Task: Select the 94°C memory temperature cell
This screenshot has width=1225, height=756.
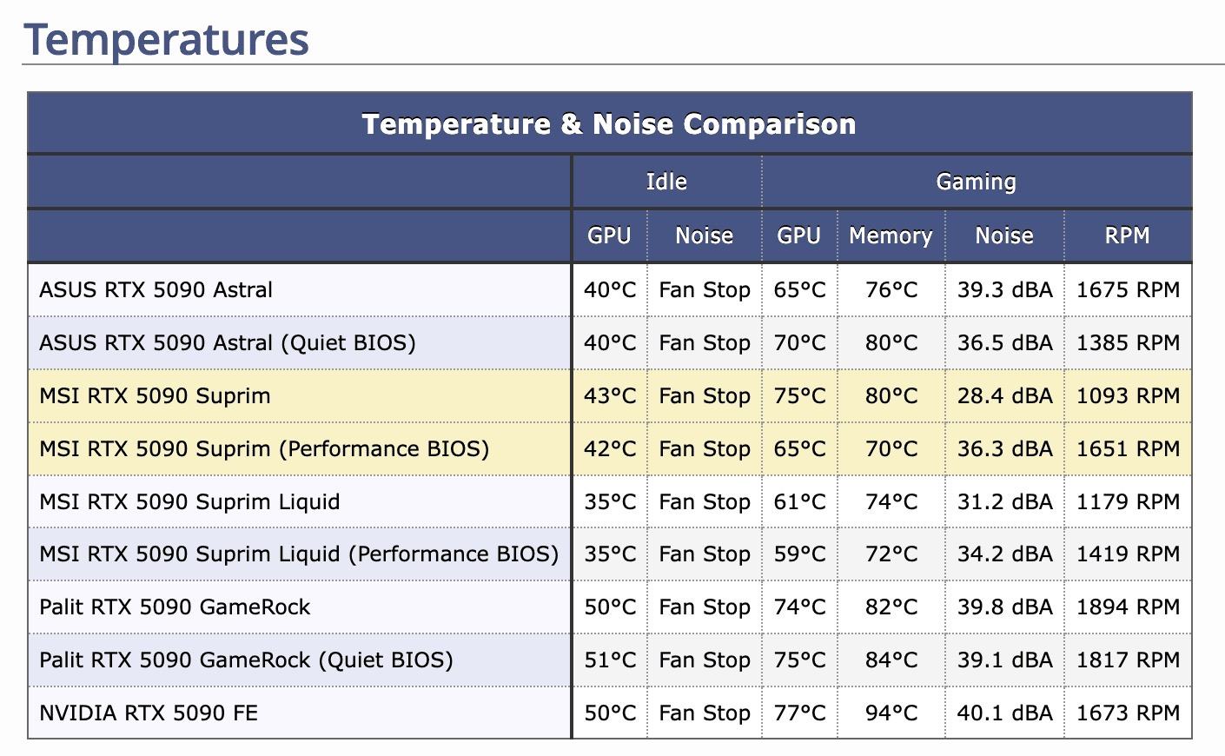Action: [891, 713]
